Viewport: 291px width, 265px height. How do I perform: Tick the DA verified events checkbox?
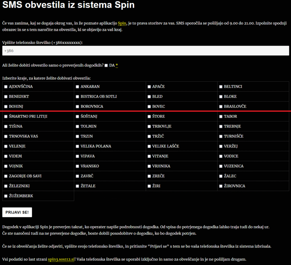click(106, 66)
